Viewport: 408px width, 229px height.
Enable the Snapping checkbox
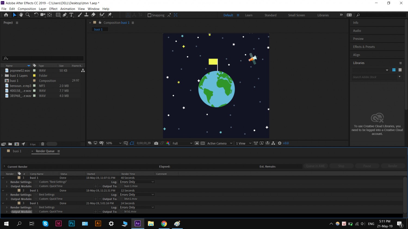(149, 15)
